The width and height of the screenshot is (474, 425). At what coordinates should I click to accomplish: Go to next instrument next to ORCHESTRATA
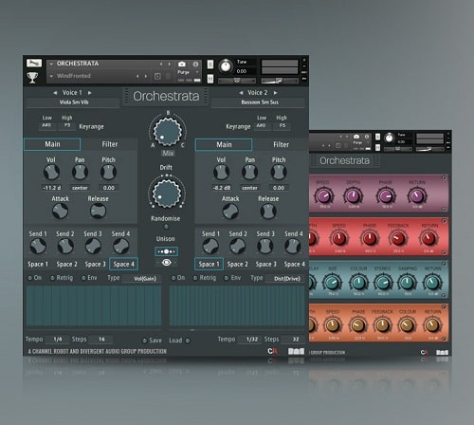[x=170, y=65]
